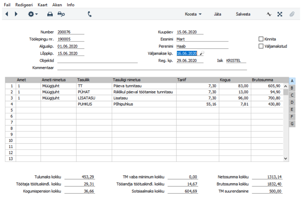Switch to table view tab C

(x=292, y=95)
